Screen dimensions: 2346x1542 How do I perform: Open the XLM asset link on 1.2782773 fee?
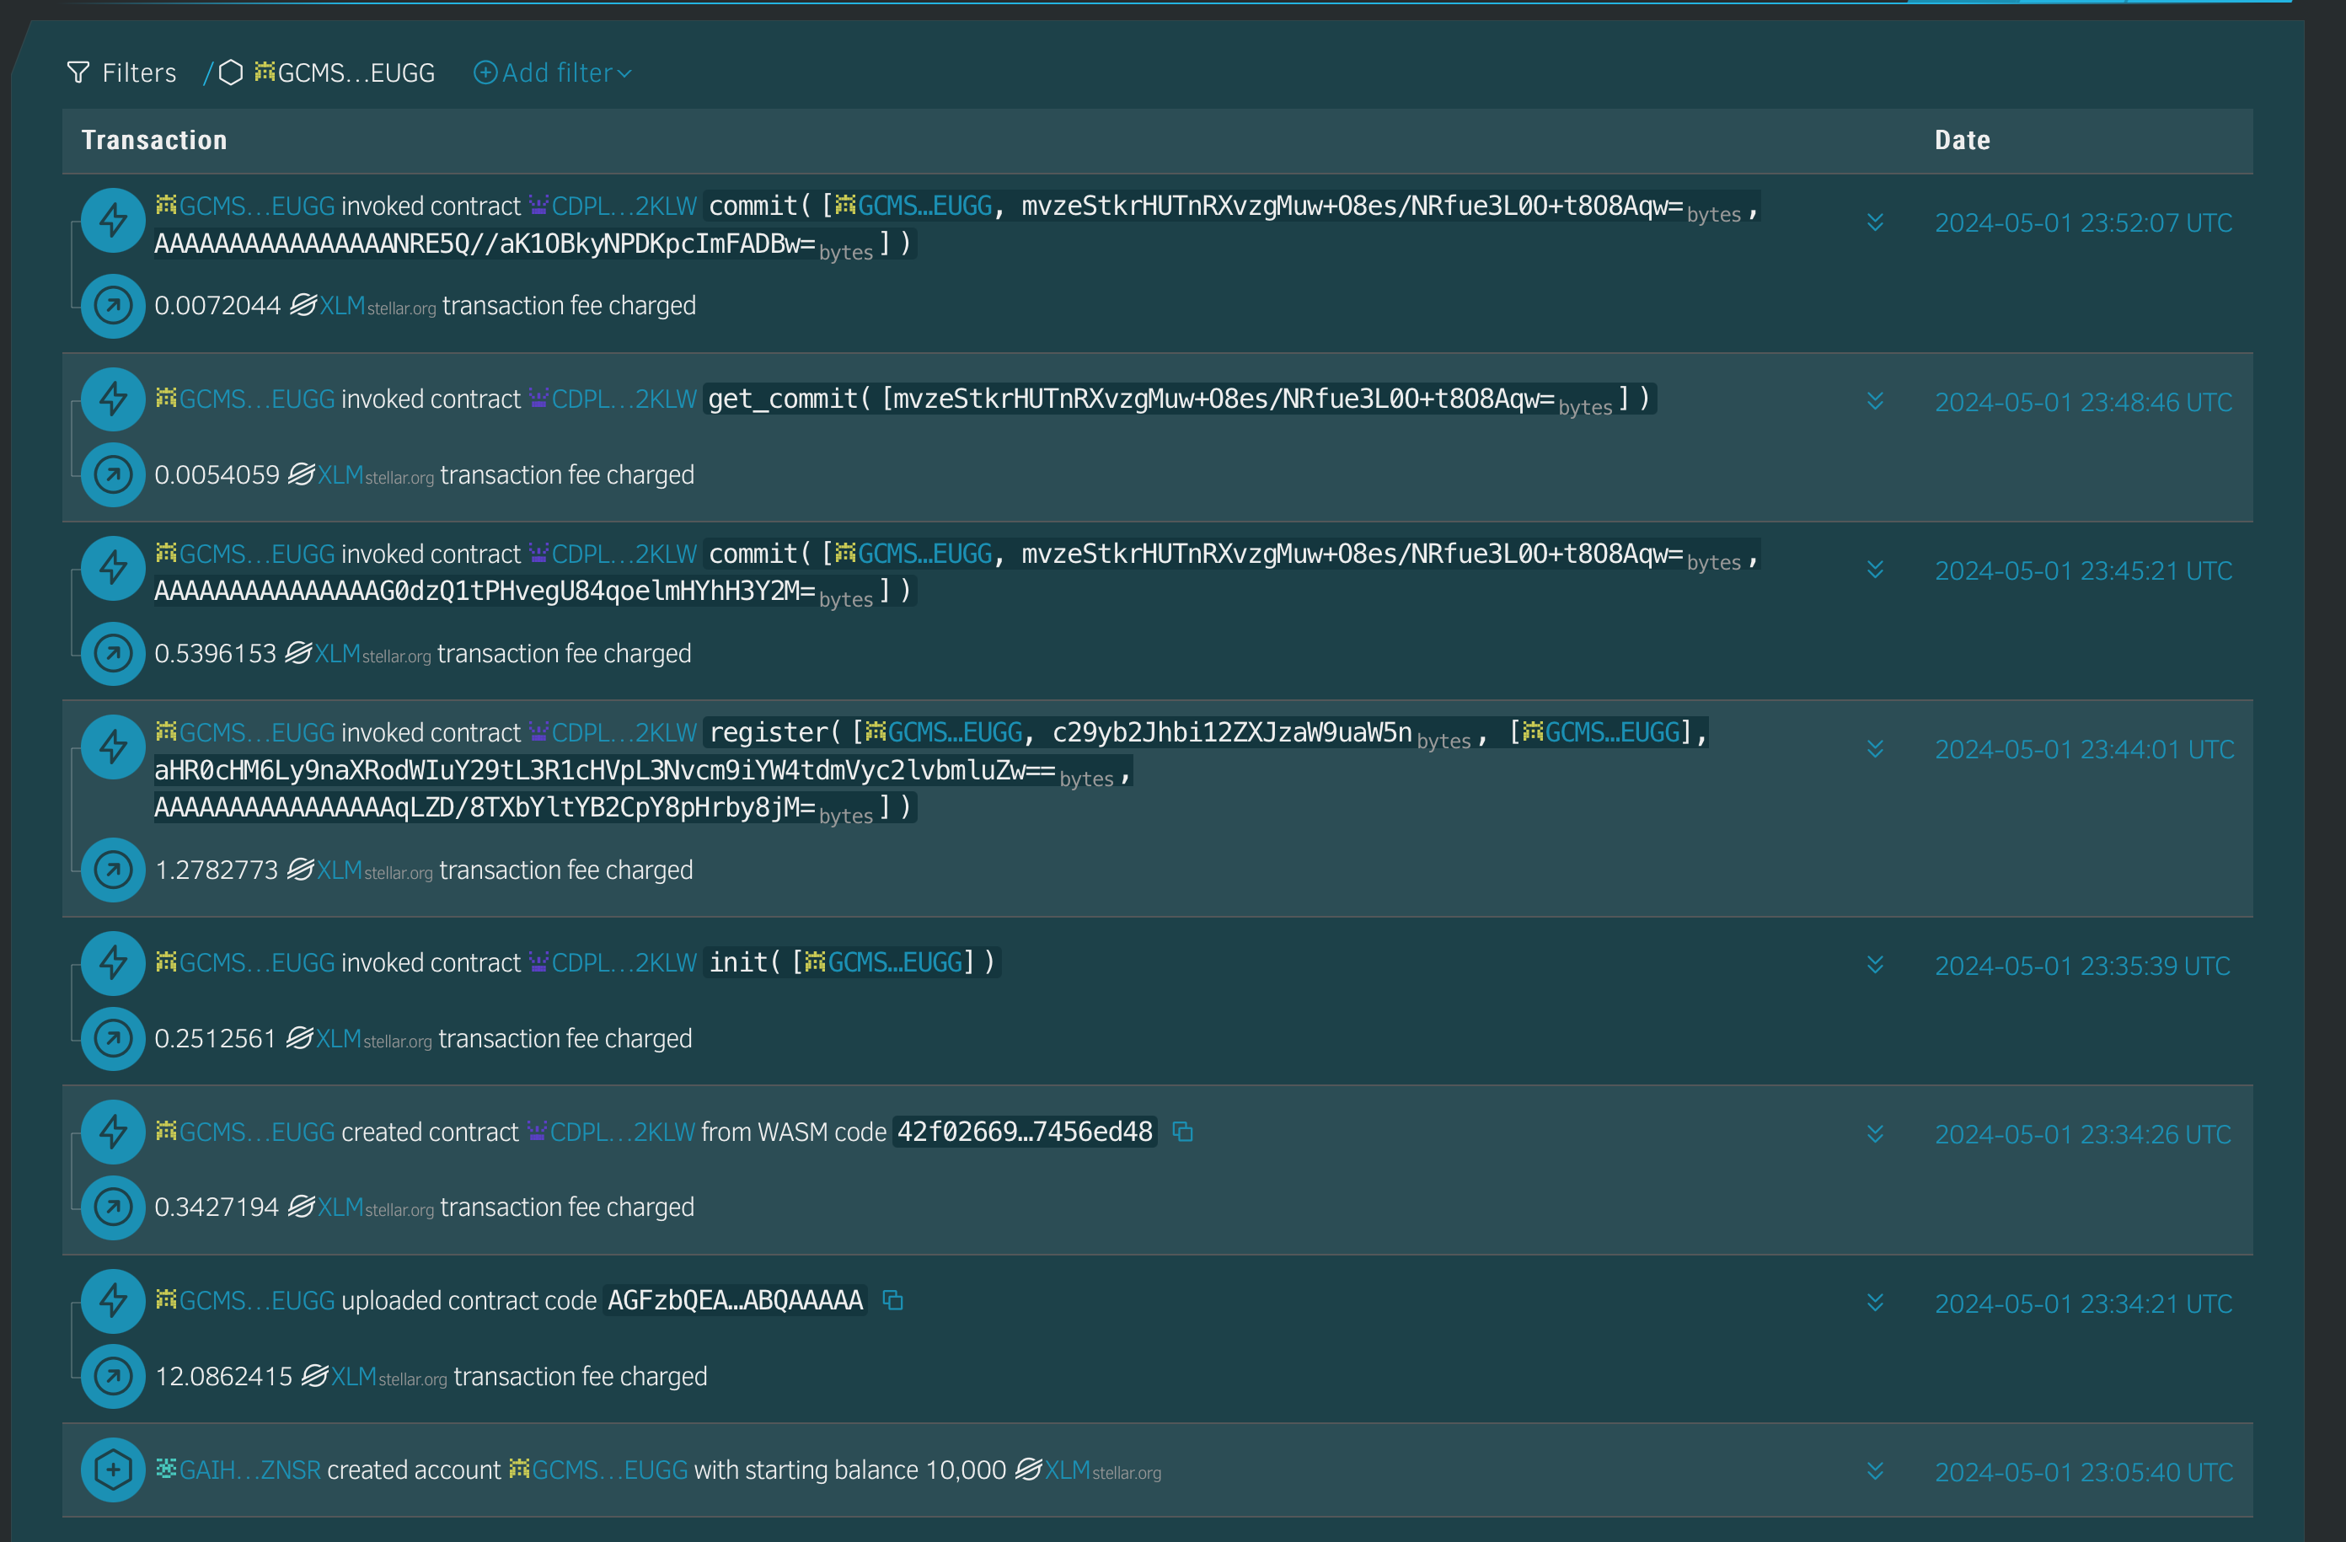[x=360, y=870]
